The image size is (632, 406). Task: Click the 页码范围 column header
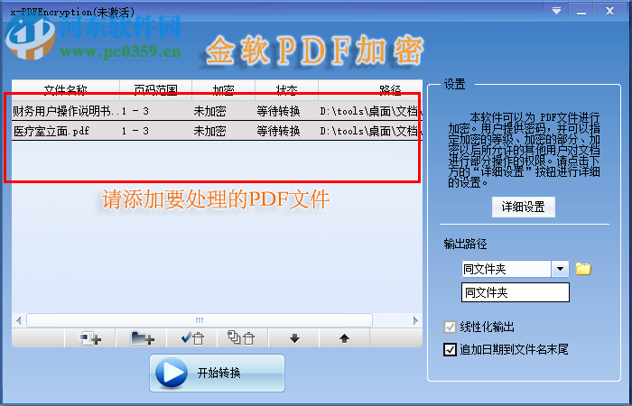coord(155,89)
